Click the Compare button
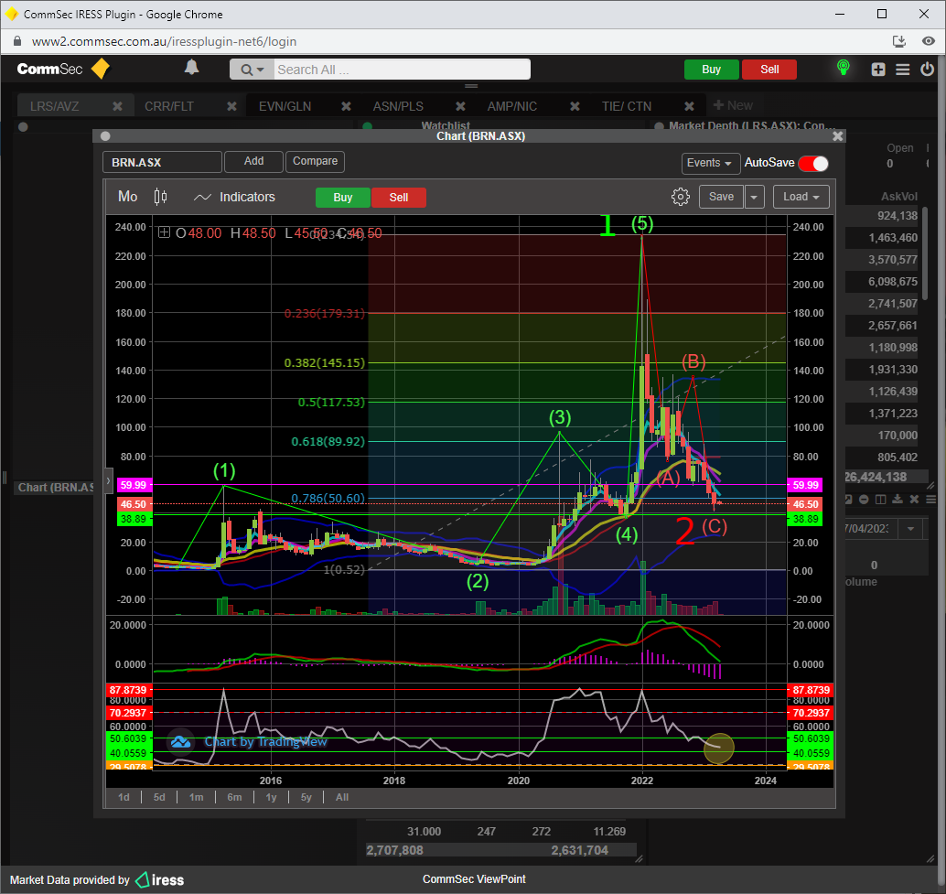Viewport: 946px width, 894px height. point(315,161)
